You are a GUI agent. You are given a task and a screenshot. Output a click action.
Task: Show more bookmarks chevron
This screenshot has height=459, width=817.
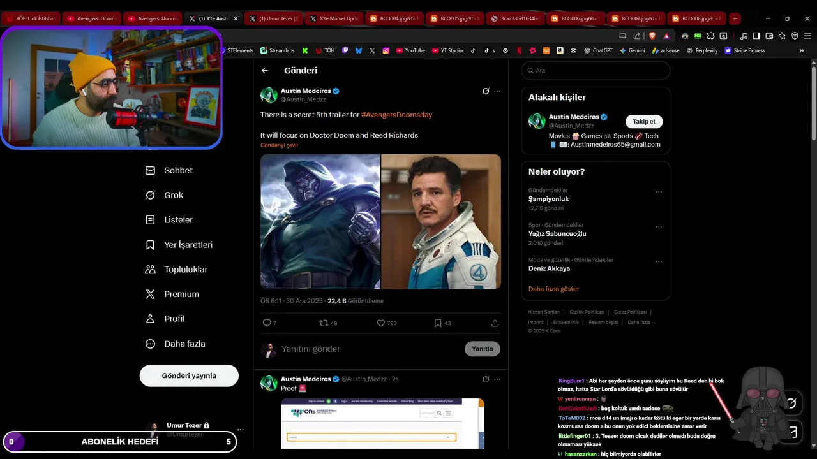coord(802,50)
